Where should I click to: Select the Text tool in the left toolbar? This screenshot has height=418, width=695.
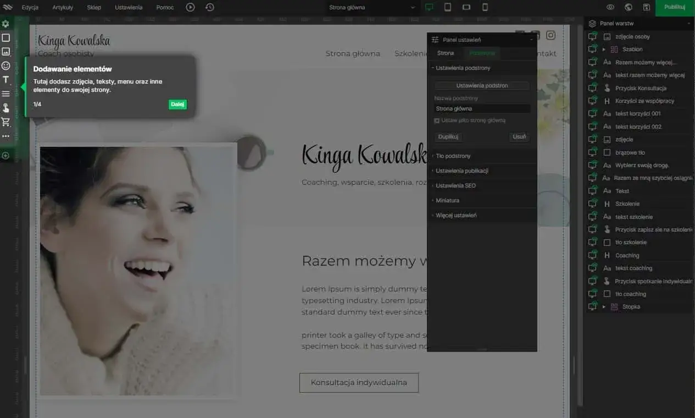[x=6, y=79]
